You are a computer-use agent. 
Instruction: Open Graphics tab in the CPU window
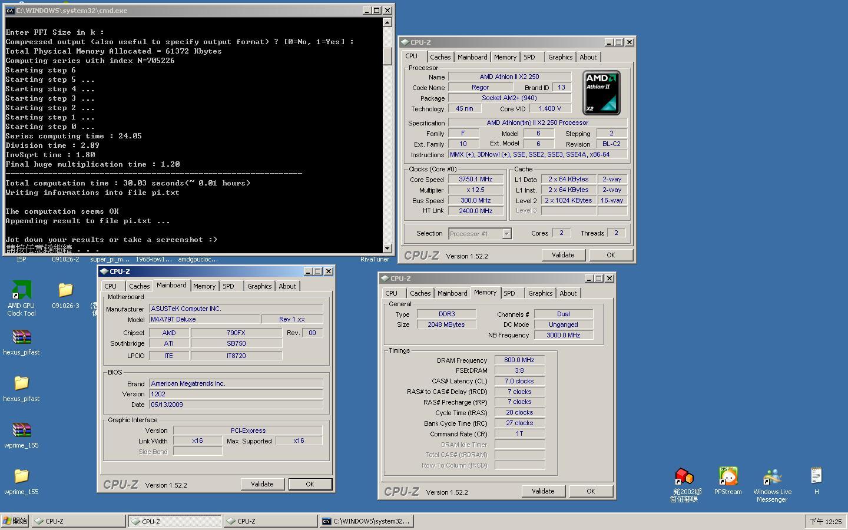point(560,57)
